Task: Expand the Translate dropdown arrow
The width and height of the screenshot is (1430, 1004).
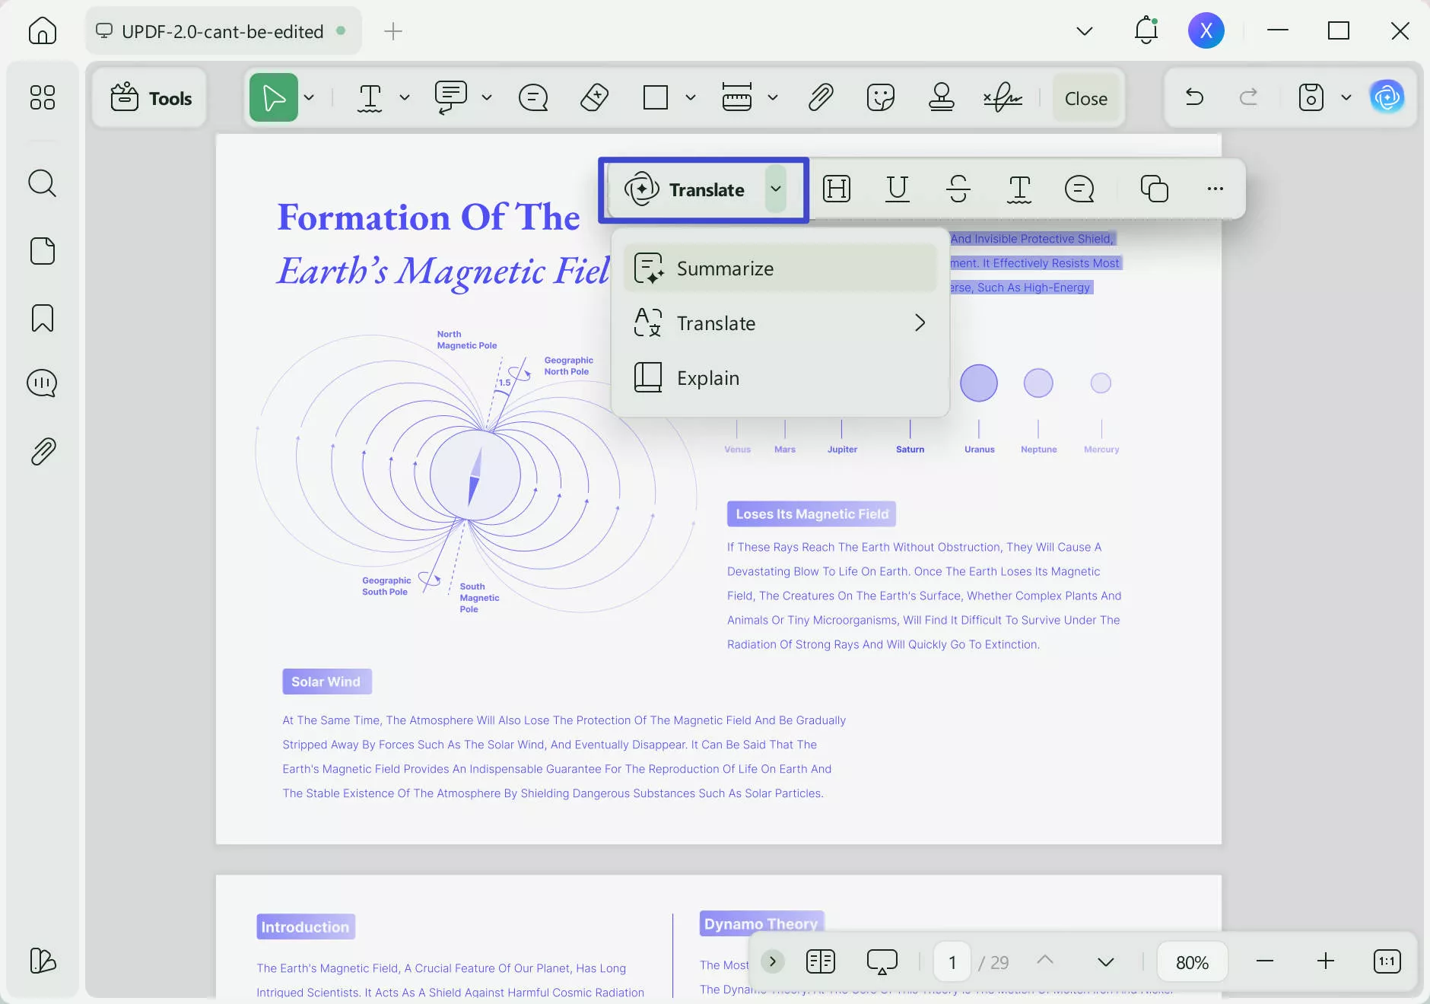Action: pyautogui.click(x=777, y=190)
